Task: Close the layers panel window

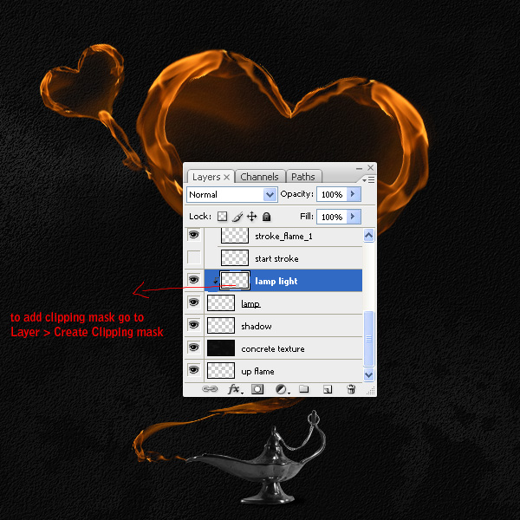Action: [370, 168]
